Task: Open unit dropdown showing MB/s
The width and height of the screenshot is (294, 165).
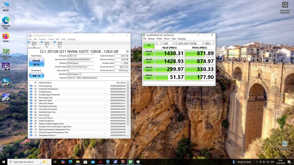Action: [209, 43]
